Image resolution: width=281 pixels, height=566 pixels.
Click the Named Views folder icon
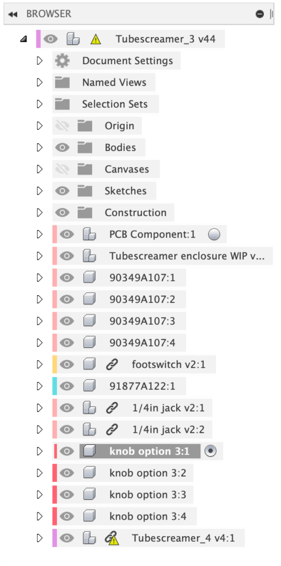pyautogui.click(x=62, y=82)
